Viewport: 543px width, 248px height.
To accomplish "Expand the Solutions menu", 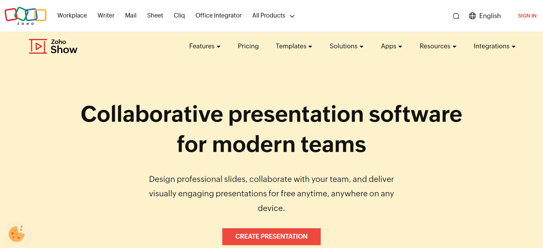I will pyautogui.click(x=346, y=46).
